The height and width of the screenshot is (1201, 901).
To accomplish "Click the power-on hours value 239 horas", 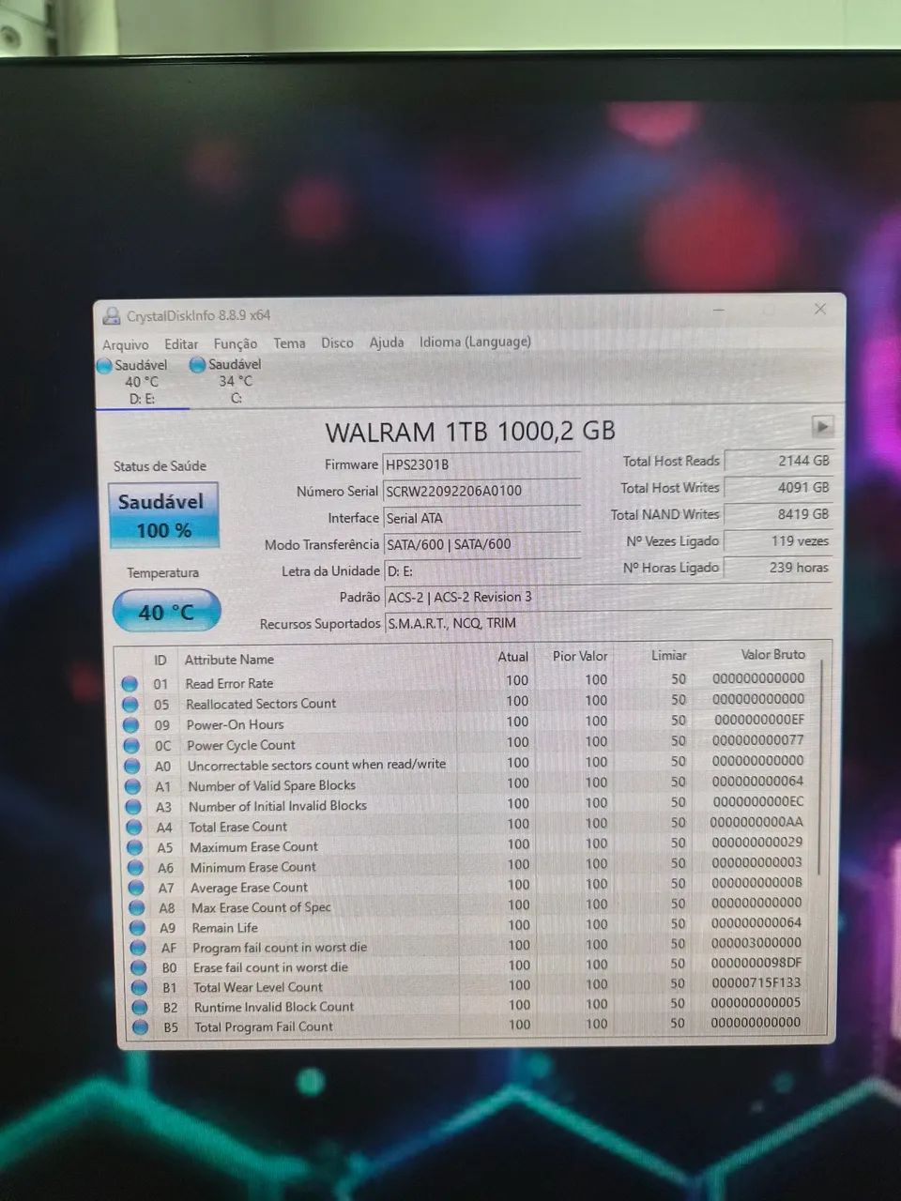I will pyautogui.click(x=779, y=568).
